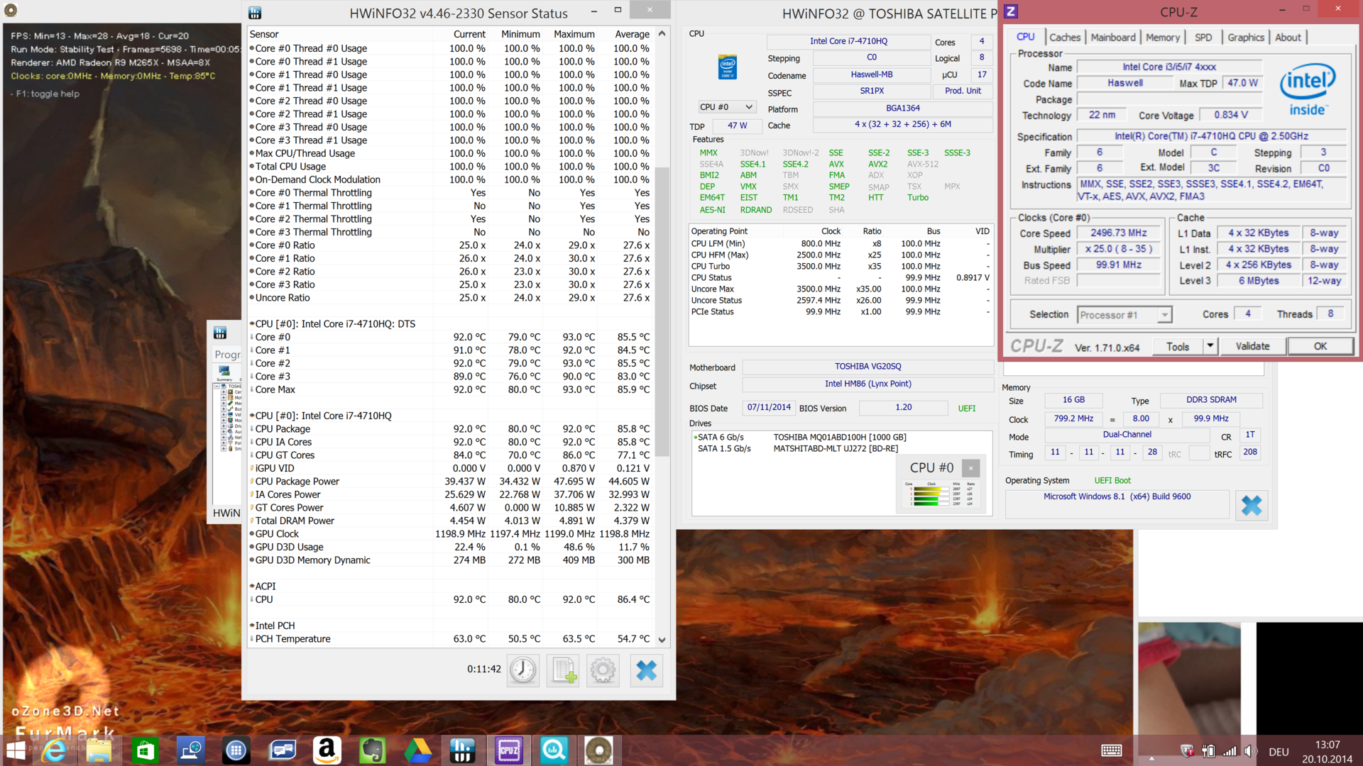Click sensor list scrollbar down arrow
1363x766 pixels.
(x=662, y=640)
